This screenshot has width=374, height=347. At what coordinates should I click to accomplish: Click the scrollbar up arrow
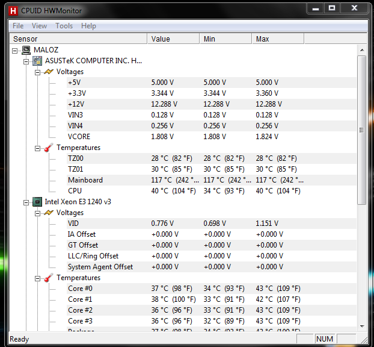362,50
